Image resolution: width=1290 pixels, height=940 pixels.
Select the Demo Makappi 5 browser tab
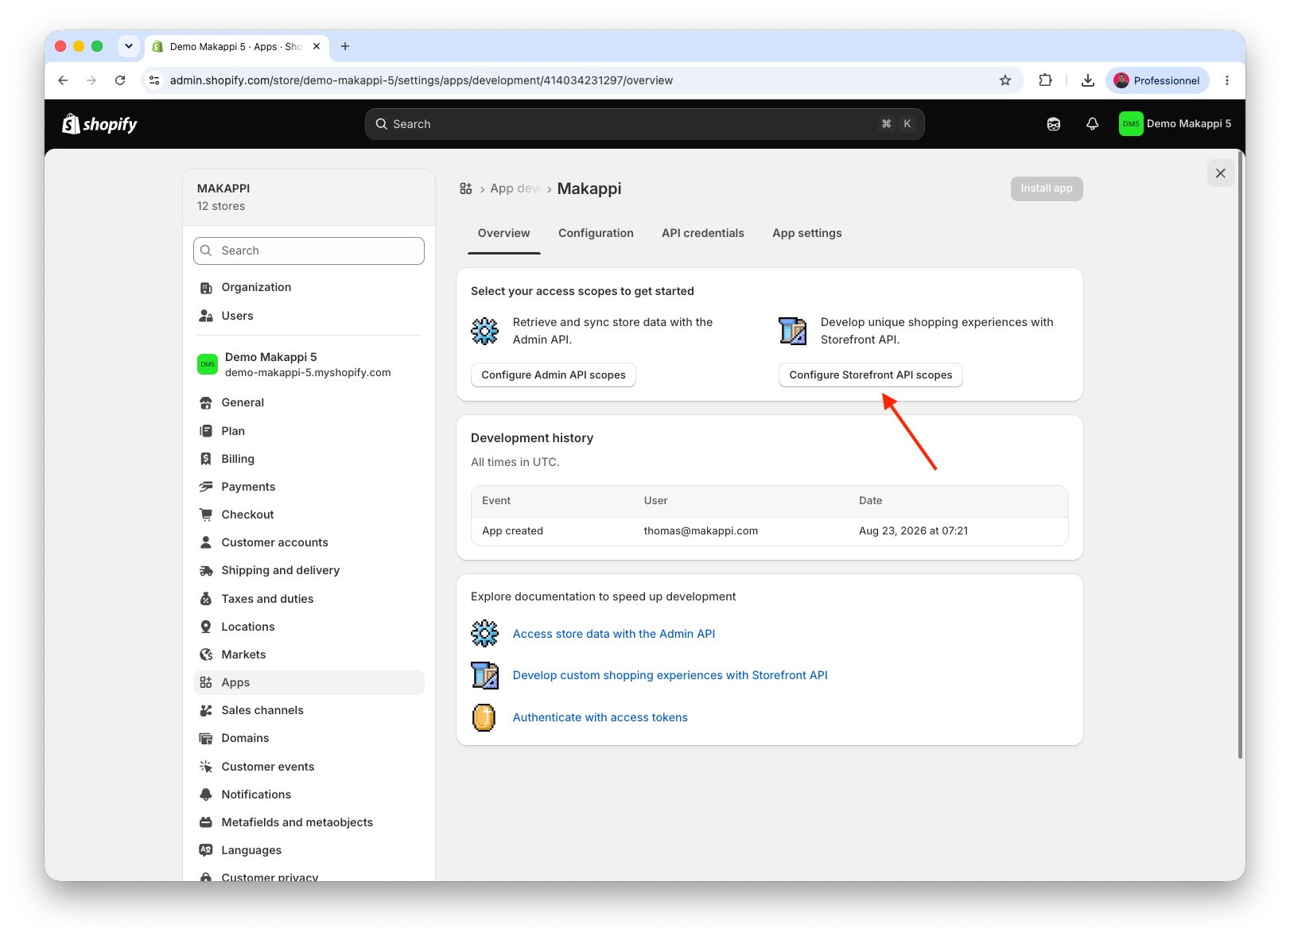(x=236, y=47)
